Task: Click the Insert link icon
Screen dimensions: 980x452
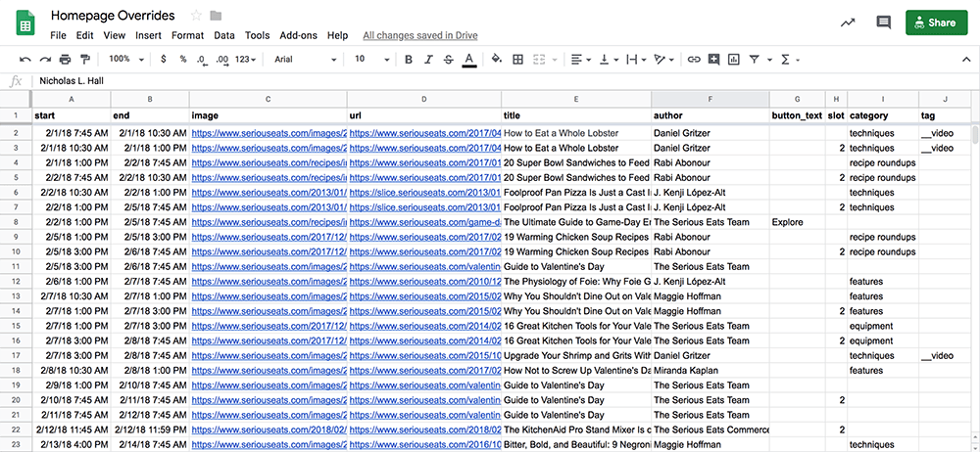Action: coord(693,60)
